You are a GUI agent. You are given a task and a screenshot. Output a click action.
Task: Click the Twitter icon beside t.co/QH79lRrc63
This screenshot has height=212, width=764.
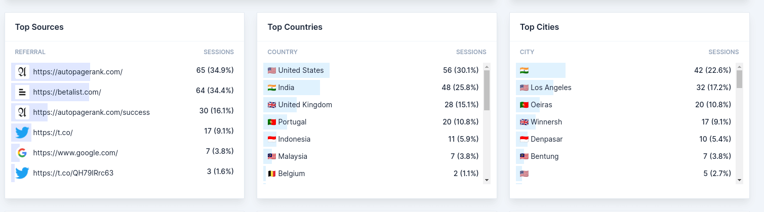22,173
